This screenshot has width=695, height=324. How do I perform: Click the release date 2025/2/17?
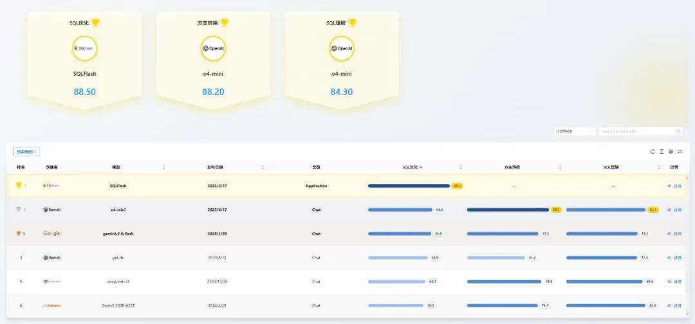[218, 186]
